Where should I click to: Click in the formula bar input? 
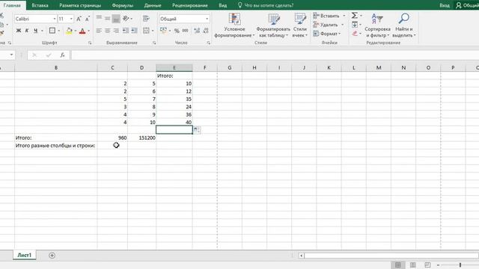click(x=275, y=55)
